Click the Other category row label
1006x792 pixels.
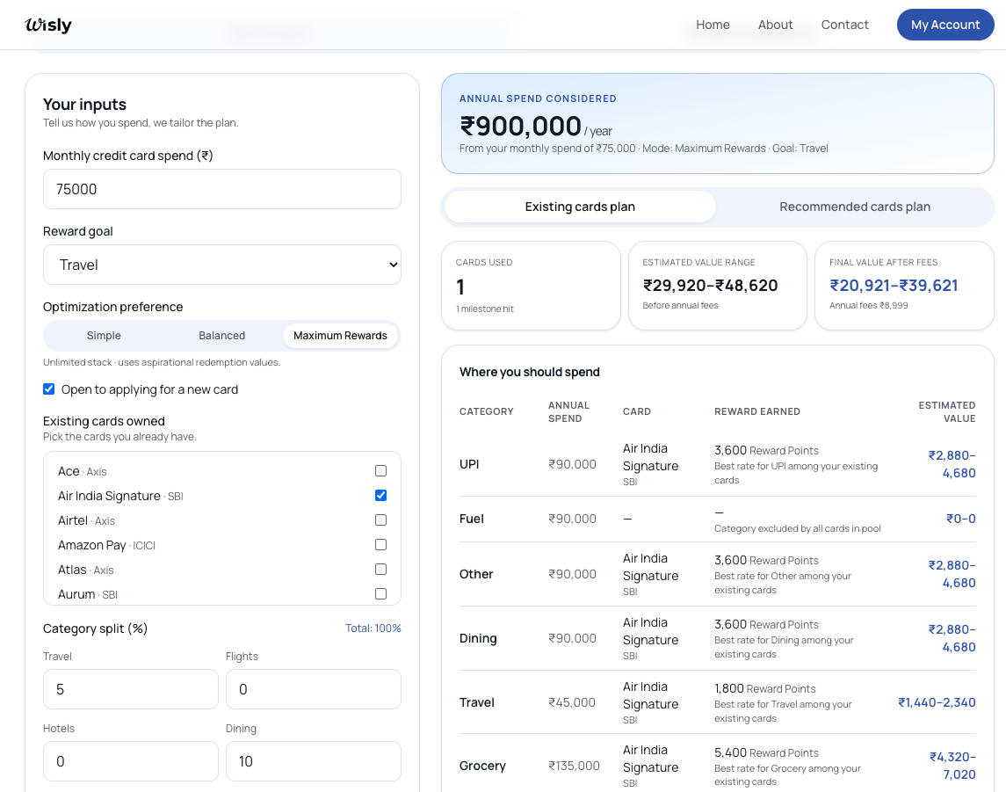pos(476,574)
